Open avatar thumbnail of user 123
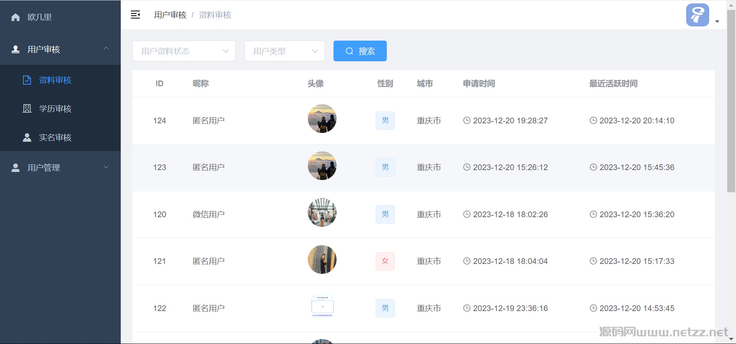 (322, 165)
